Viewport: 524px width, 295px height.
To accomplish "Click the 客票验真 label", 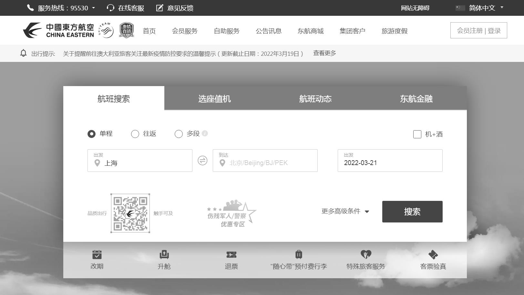I will pos(433,266).
